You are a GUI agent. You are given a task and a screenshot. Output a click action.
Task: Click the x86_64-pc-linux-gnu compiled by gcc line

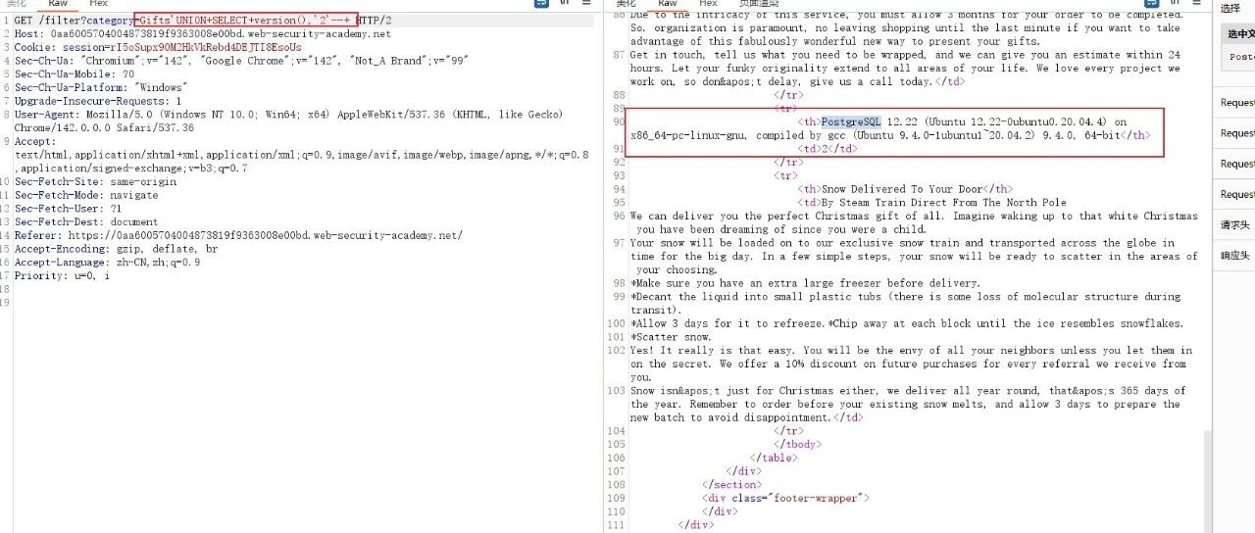890,135
